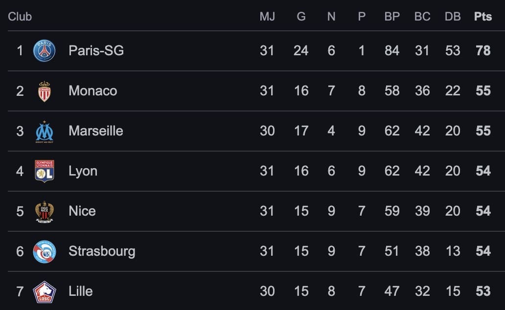505x310 pixels.
Task: Click the MJ column header
Action: 267,17
